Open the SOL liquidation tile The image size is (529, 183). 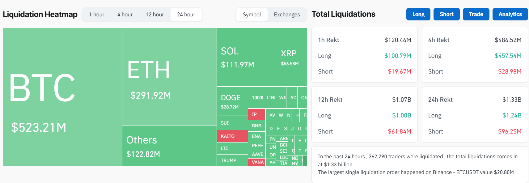click(247, 57)
